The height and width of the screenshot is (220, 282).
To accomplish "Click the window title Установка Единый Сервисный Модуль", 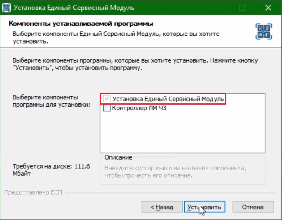I will click(74, 8).
